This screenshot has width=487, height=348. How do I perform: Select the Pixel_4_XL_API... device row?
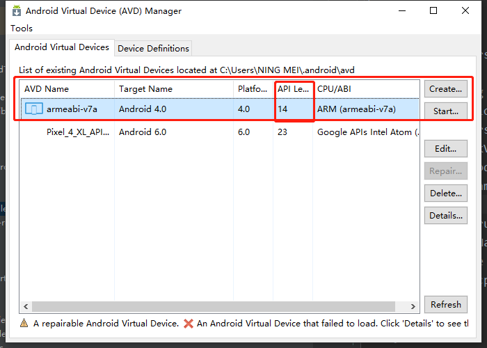point(220,132)
